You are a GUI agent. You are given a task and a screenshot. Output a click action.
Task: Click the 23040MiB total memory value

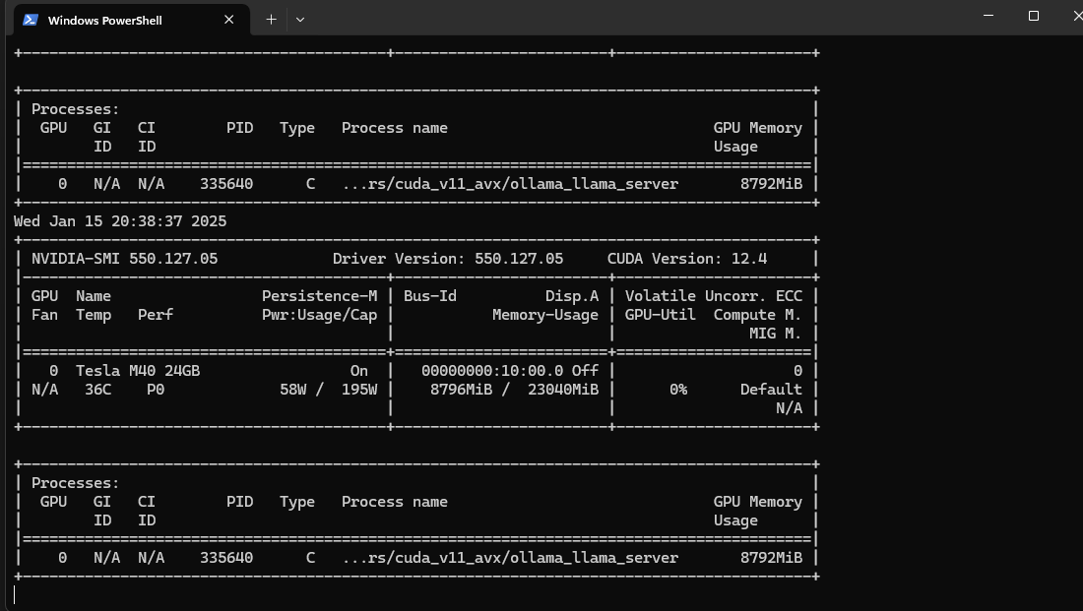[563, 390]
